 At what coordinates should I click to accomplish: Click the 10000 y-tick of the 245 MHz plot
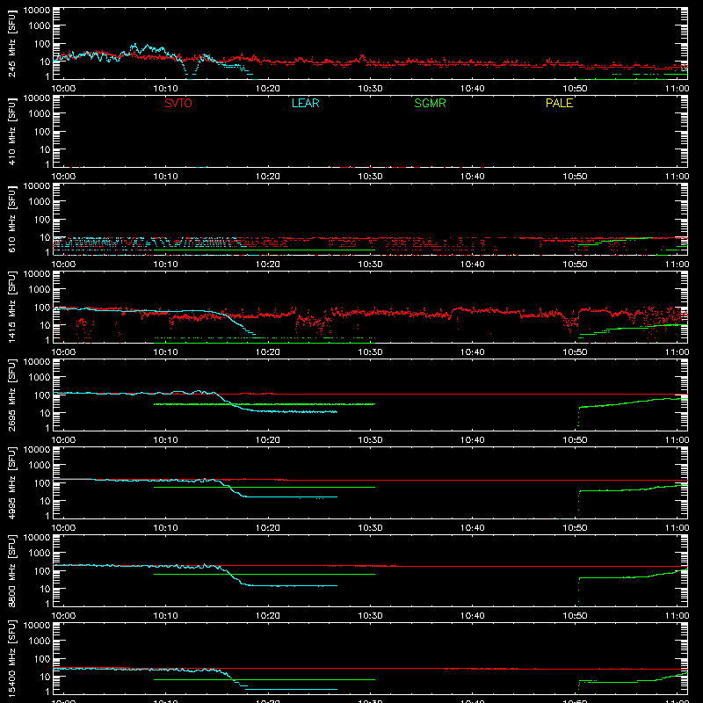37,11
